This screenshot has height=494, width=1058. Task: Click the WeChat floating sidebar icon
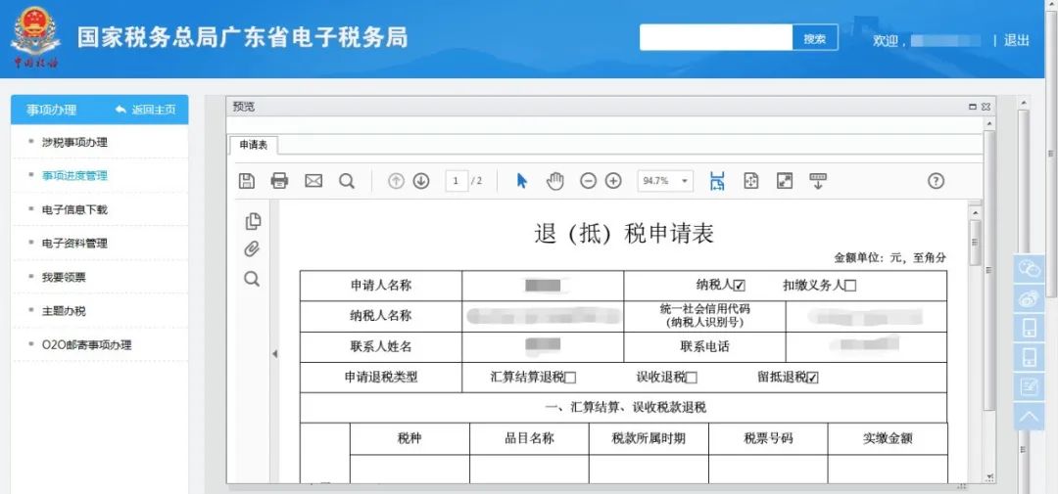[x=1029, y=269]
